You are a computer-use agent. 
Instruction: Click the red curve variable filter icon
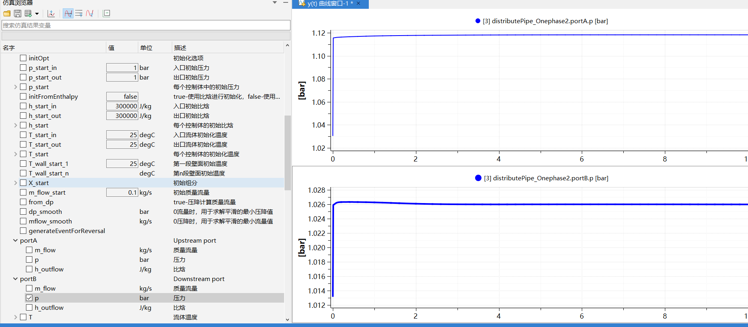[90, 14]
